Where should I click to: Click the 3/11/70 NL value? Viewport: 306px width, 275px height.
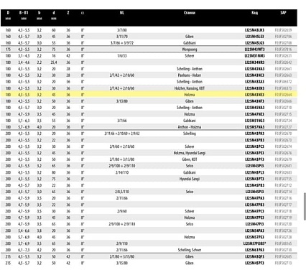click(x=122, y=37)
